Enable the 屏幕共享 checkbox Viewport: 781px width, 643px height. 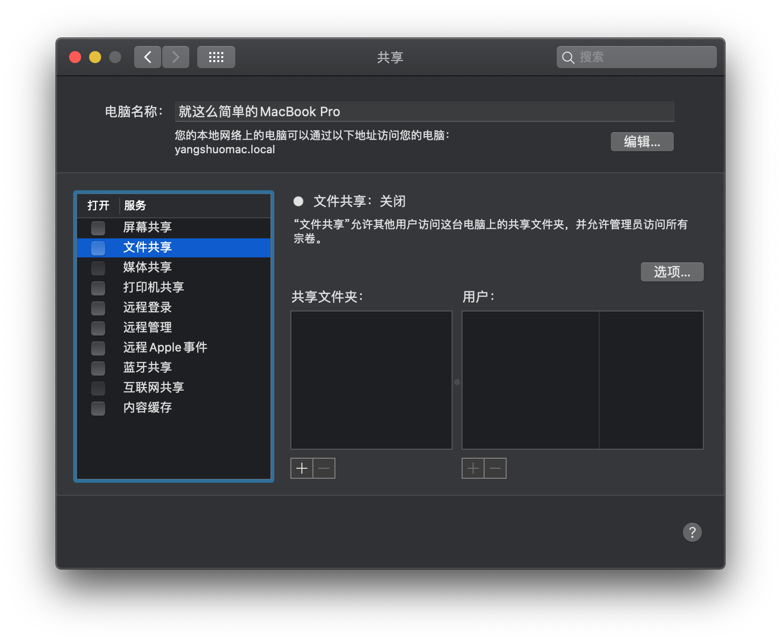click(98, 228)
